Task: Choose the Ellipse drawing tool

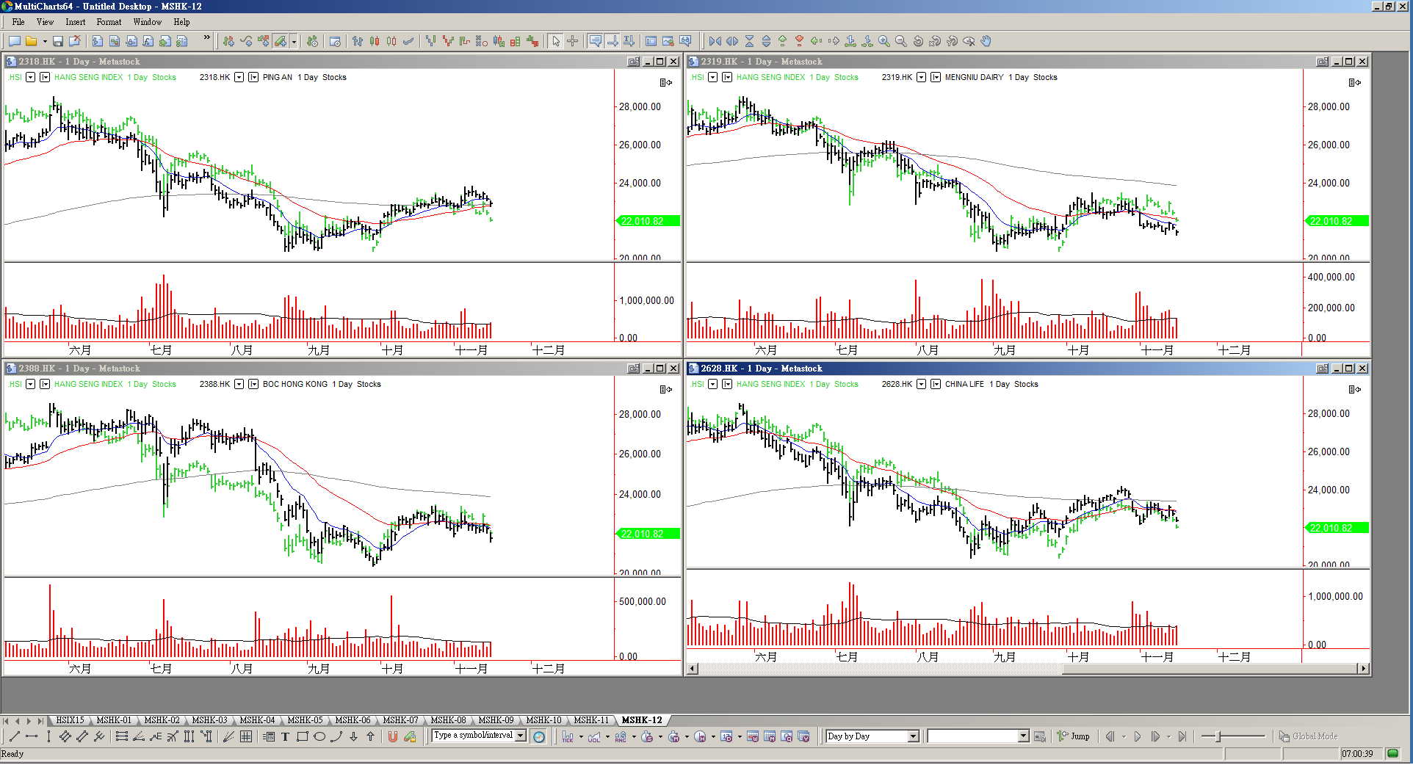Action: 319,736
